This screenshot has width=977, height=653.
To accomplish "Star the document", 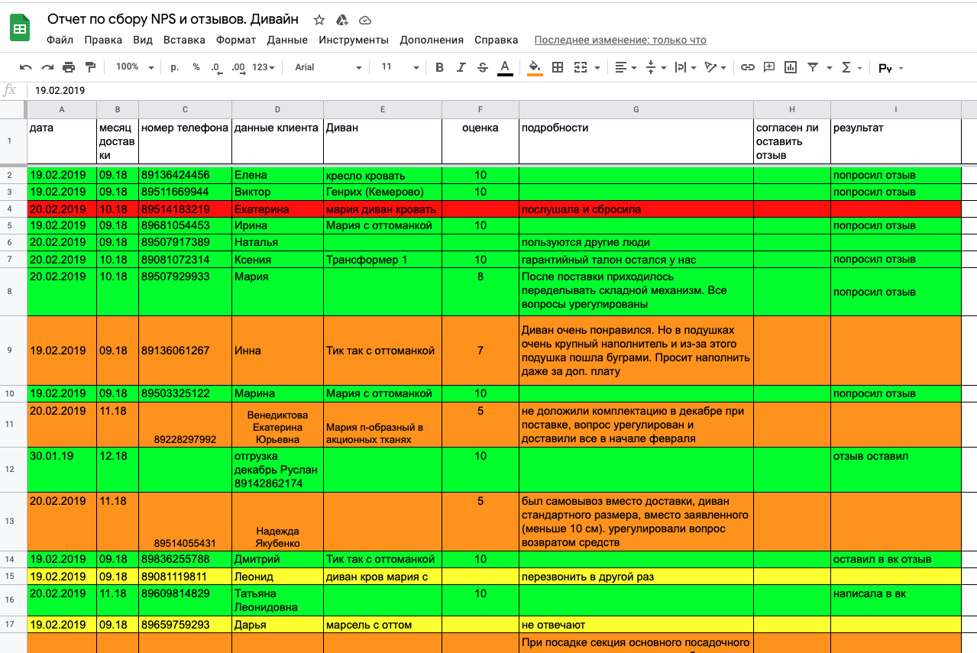I will click(x=319, y=20).
